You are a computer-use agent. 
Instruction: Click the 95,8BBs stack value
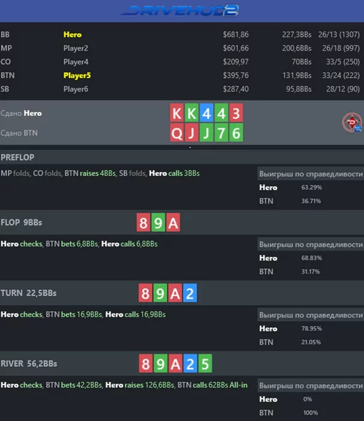click(299, 89)
